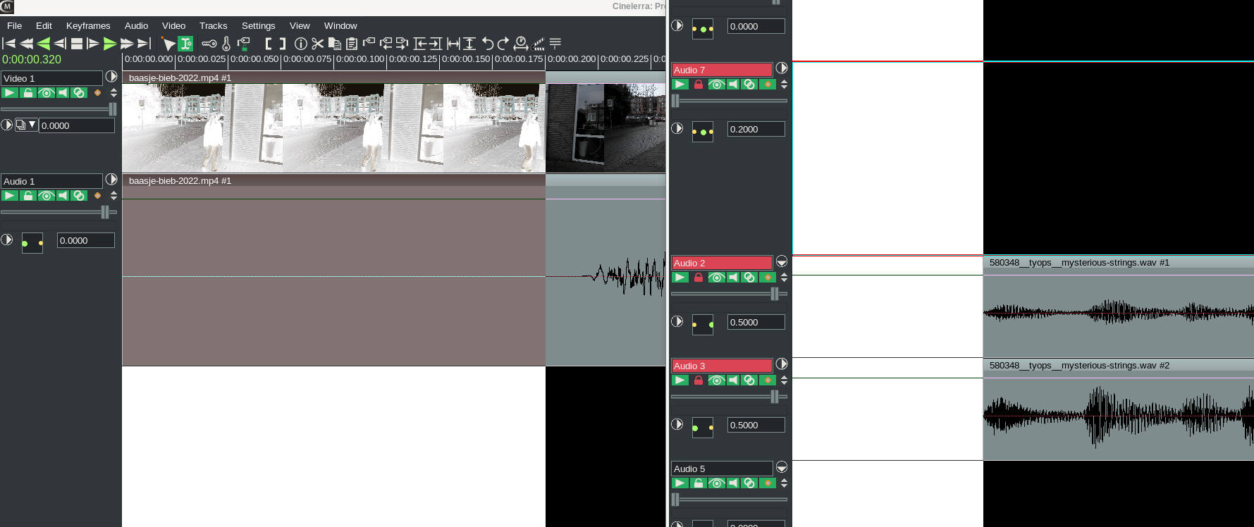Select the arrow editing mode tool
The width and height of the screenshot is (1254, 527).
point(168,44)
